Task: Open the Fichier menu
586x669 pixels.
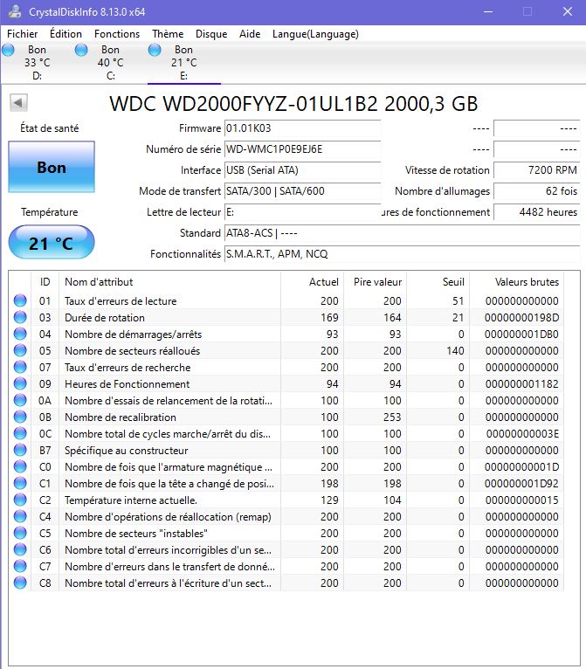Action: tap(22, 34)
